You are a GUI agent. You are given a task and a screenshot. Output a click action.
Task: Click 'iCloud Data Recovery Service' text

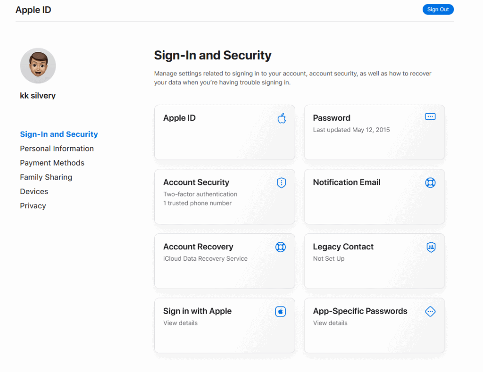click(205, 258)
